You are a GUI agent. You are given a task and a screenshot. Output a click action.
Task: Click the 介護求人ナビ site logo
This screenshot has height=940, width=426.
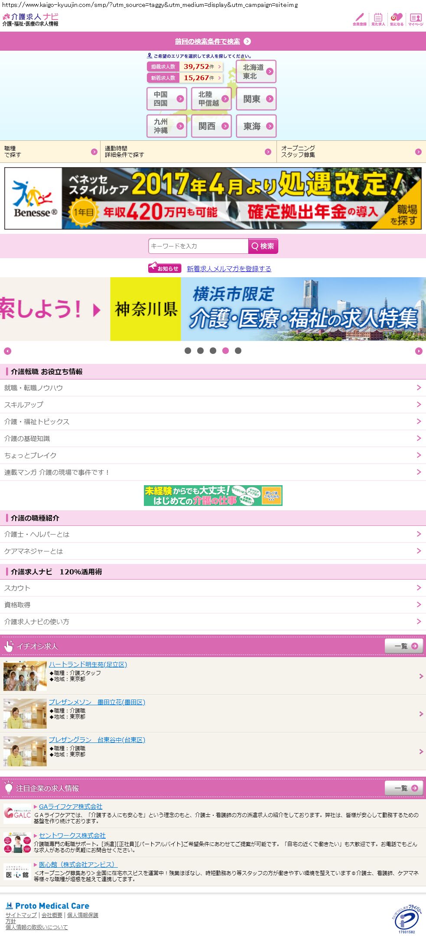click(30, 19)
